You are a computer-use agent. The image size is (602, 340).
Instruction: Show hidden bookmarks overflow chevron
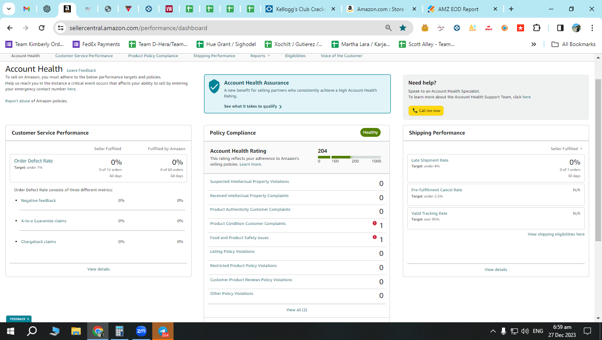point(534,44)
